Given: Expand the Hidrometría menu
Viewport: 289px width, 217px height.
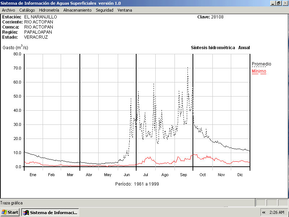Looking at the screenshot, I should pyautogui.click(x=49, y=10).
